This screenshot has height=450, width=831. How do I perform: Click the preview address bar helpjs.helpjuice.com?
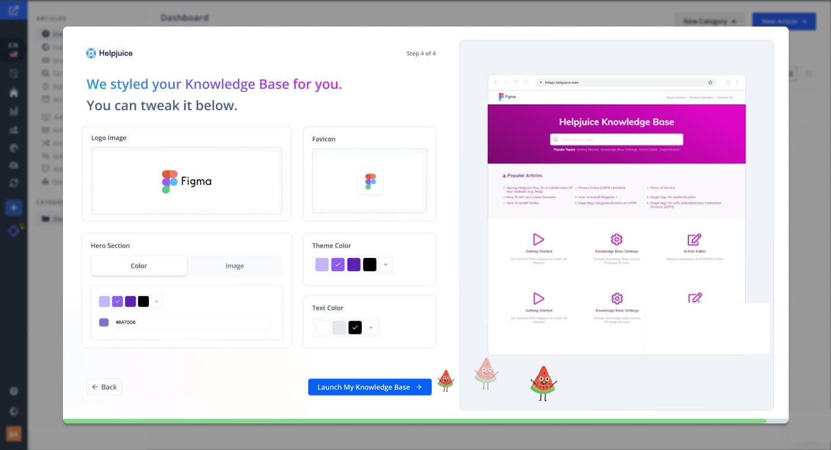point(627,82)
